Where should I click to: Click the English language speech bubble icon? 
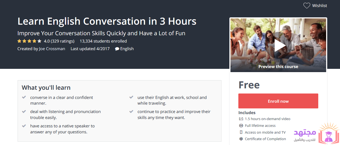click(117, 49)
